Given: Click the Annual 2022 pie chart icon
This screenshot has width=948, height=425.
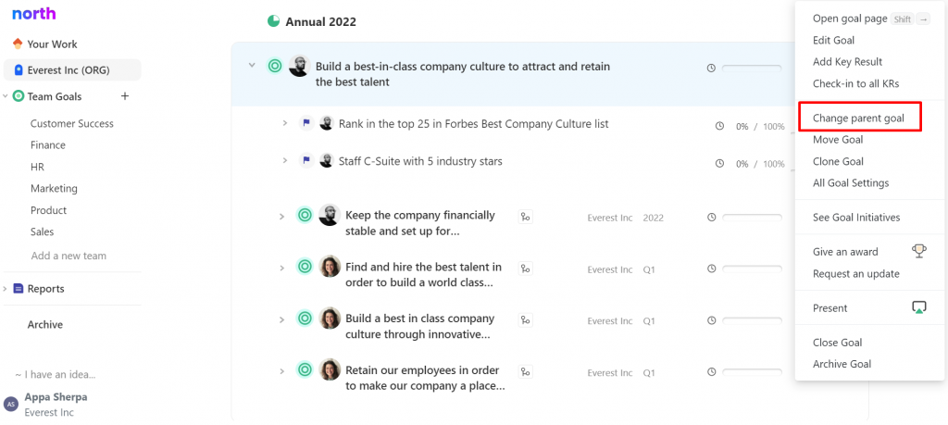Looking at the screenshot, I should (273, 21).
